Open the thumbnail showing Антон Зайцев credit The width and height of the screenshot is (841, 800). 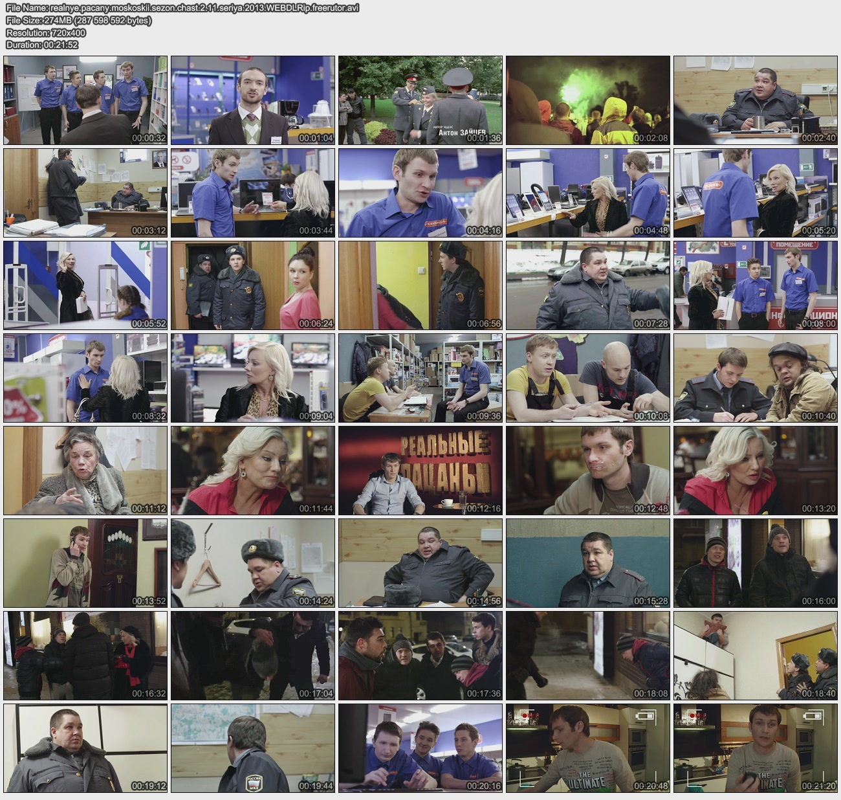(420, 100)
